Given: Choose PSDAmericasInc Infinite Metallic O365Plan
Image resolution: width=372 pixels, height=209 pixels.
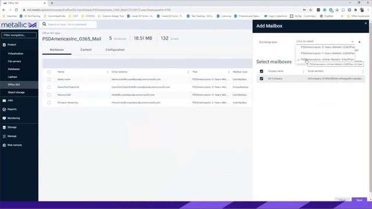Looking at the screenshot, I should click(328, 59).
